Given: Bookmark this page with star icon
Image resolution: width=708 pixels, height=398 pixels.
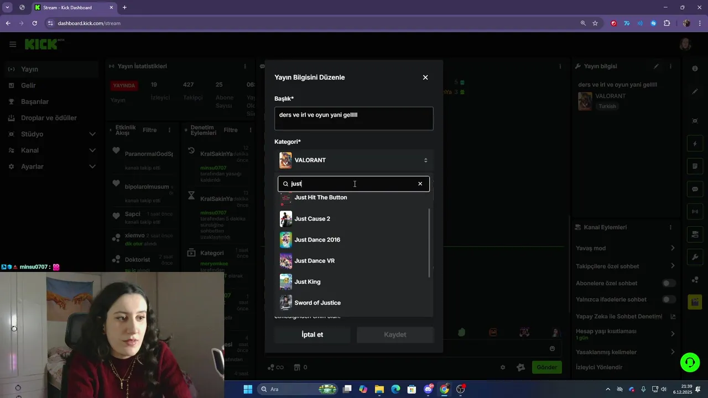Looking at the screenshot, I should [x=595, y=23].
